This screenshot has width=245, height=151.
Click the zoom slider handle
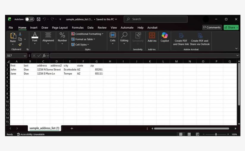click(216, 134)
